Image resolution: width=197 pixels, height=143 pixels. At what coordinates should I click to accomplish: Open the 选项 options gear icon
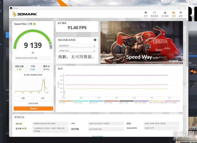coord(181,13)
